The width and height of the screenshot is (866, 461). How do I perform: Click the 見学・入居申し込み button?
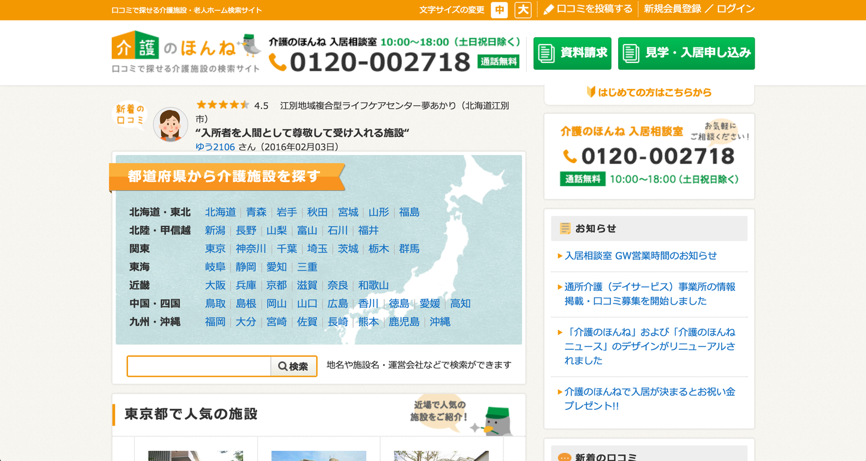686,53
